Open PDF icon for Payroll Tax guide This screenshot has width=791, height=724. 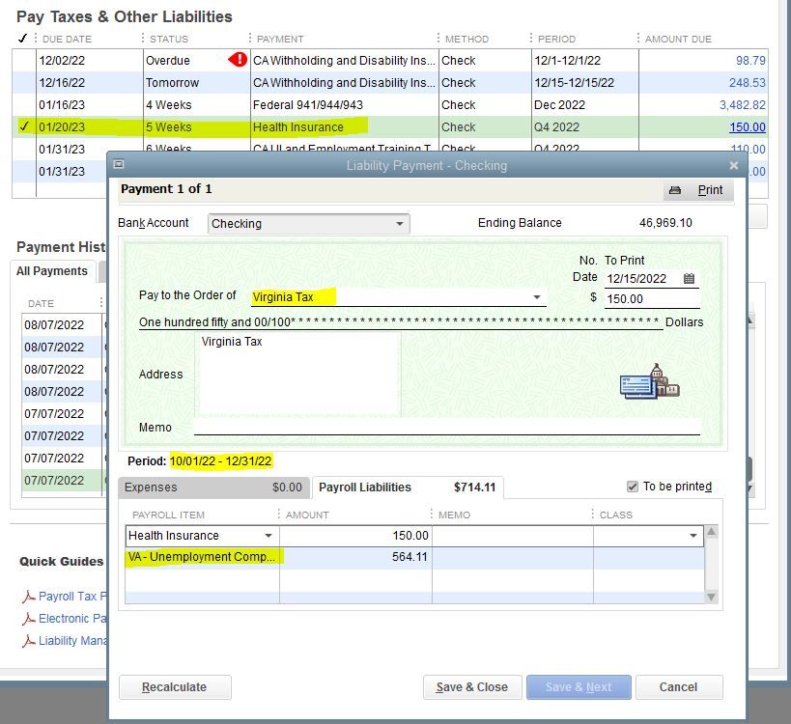tap(28, 597)
